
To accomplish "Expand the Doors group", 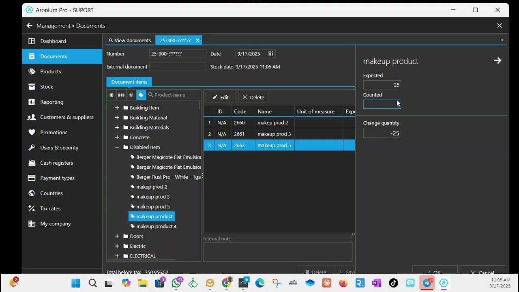I will coord(117,236).
